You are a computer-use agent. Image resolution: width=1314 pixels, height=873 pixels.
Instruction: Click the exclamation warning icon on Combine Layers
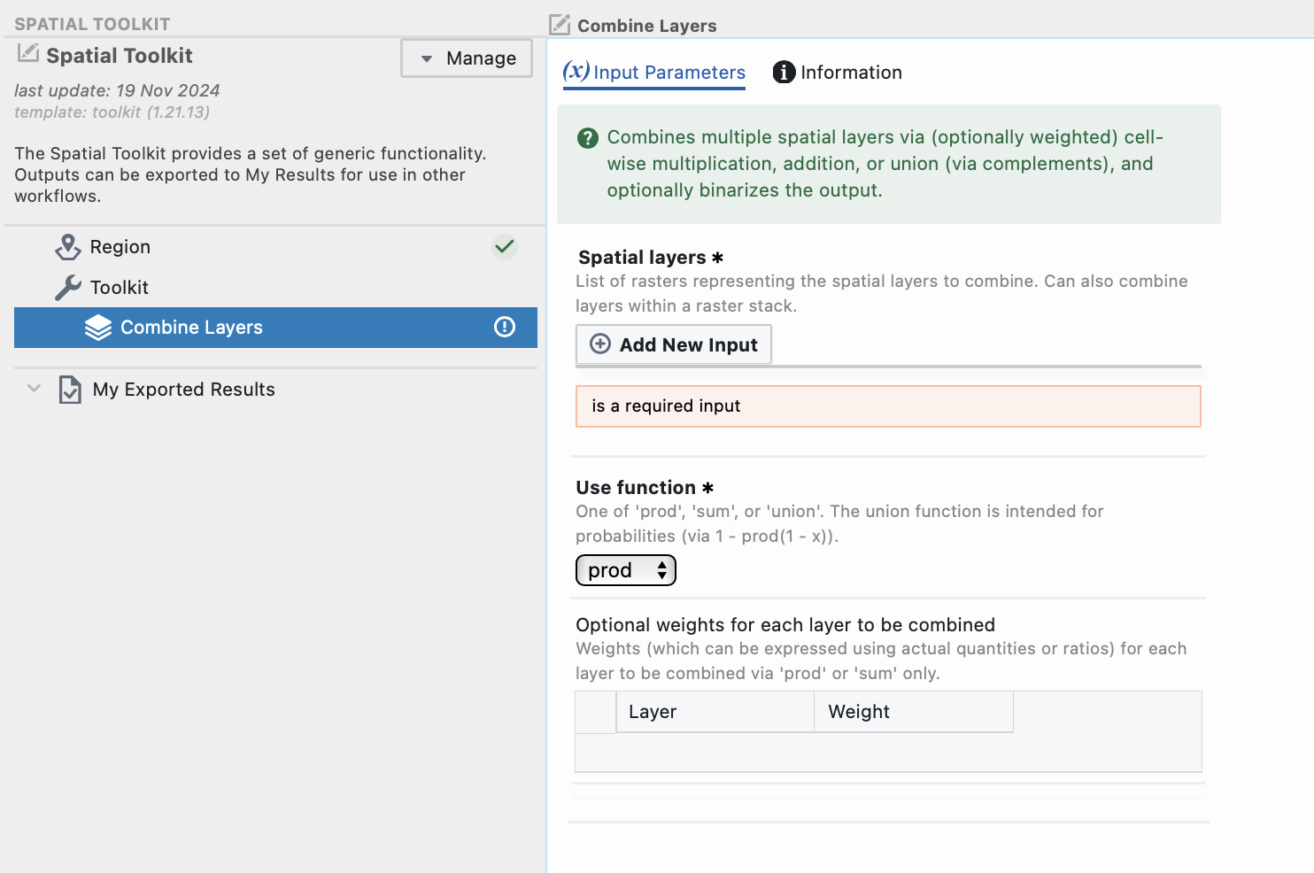pos(505,327)
